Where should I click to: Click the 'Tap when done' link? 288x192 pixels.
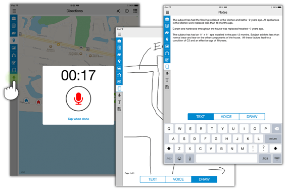pyautogui.click(x=78, y=119)
